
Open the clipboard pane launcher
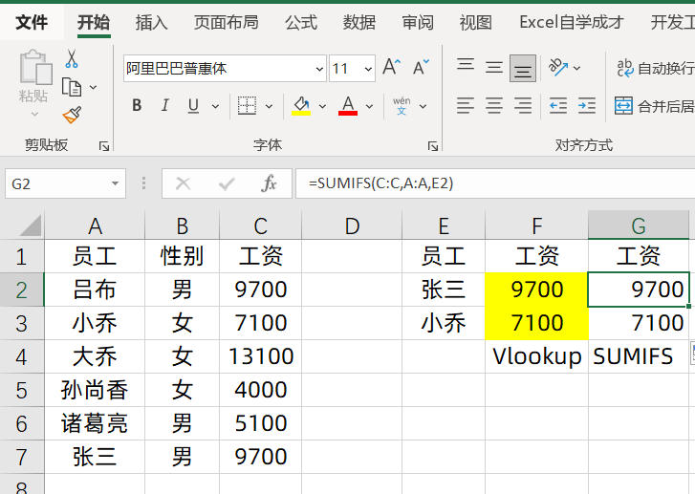[x=104, y=146]
